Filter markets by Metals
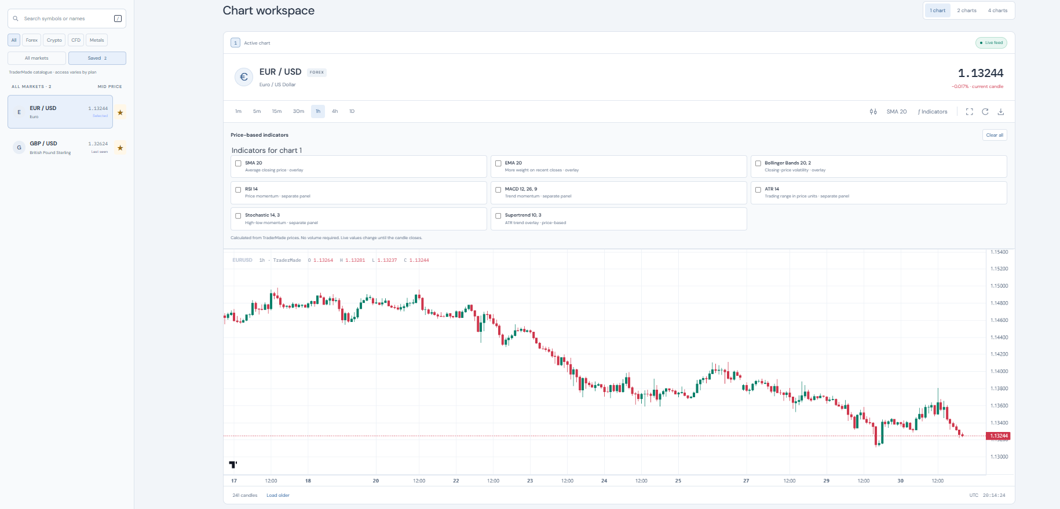This screenshot has width=1060, height=509. 97,40
